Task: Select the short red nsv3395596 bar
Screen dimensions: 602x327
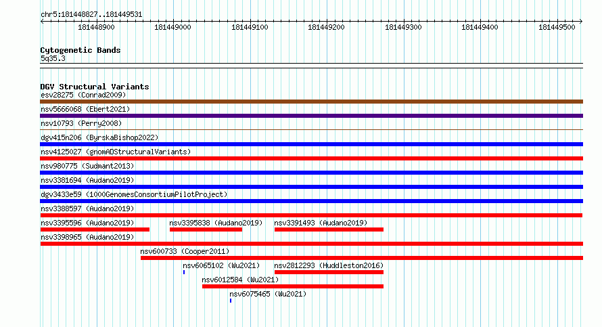Action: tap(95, 230)
